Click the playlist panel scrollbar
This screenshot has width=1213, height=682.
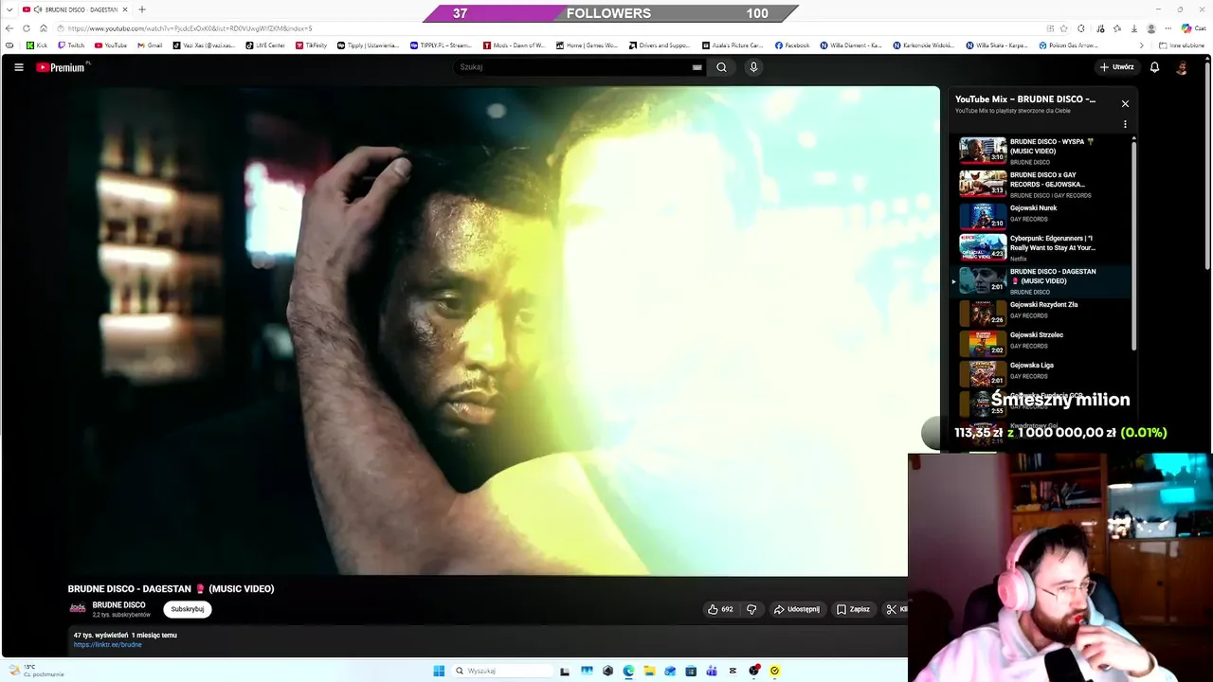click(x=1133, y=246)
